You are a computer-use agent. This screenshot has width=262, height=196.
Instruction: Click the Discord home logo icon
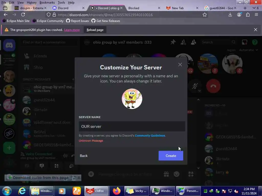pyautogui.click(x=9, y=45)
